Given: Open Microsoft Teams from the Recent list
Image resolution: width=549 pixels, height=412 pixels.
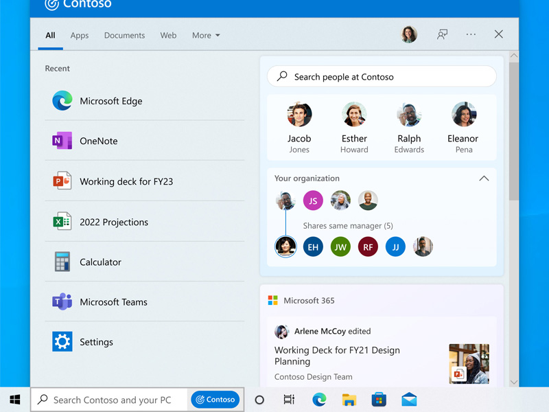Looking at the screenshot, I should [x=145, y=301].
